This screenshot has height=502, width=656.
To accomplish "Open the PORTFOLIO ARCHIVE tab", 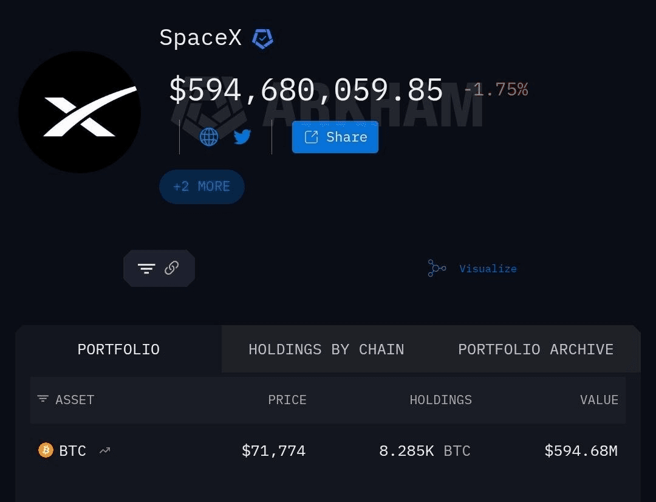I will coord(535,349).
